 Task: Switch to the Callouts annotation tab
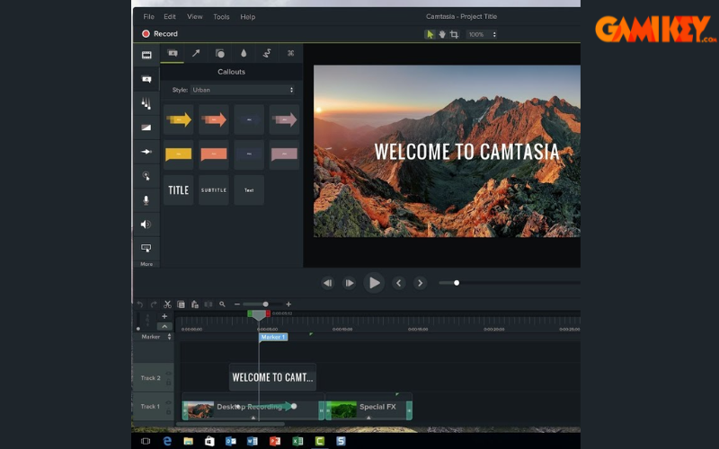(173, 53)
